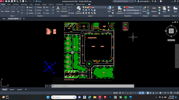
Task: Add a new layout tab with plus
Action: point(26,90)
